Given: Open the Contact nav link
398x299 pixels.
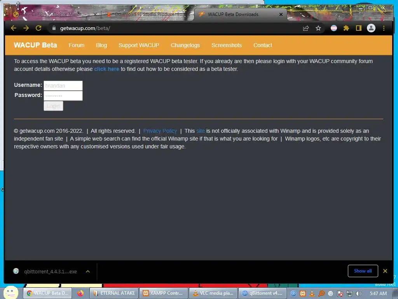Looking at the screenshot, I should (263, 45).
